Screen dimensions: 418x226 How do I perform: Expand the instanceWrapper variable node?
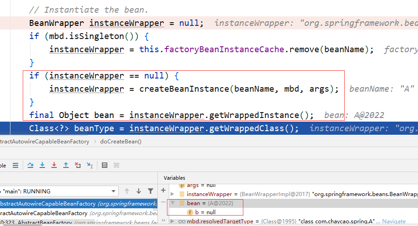tap(172, 194)
